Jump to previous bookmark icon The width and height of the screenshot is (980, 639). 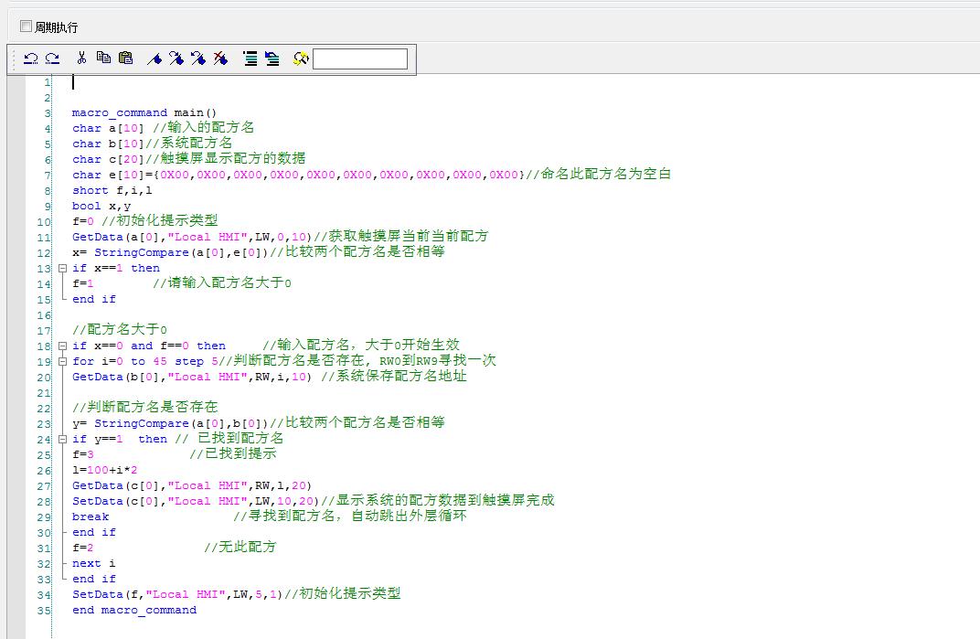pos(198,59)
